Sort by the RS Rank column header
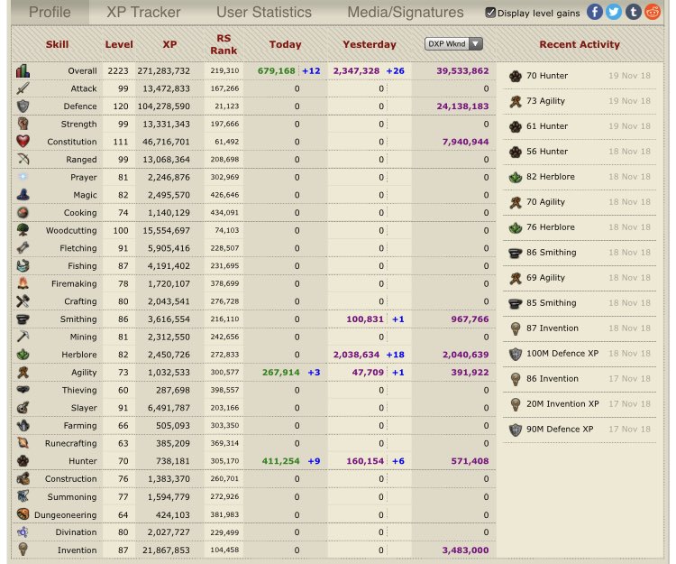 pyautogui.click(x=224, y=44)
